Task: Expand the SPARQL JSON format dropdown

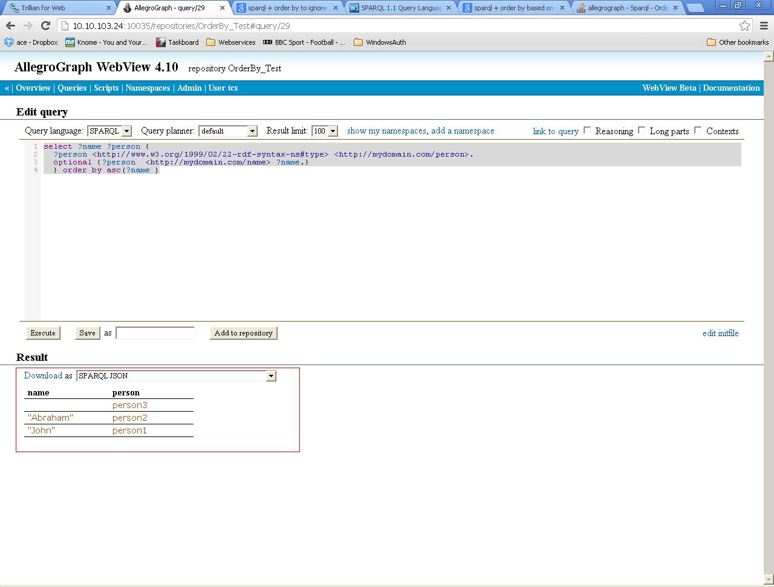Action: pos(176,376)
